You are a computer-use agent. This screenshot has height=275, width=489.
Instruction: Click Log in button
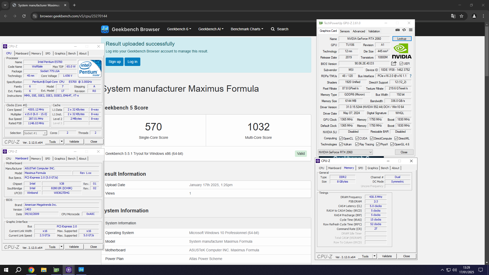tap(132, 62)
